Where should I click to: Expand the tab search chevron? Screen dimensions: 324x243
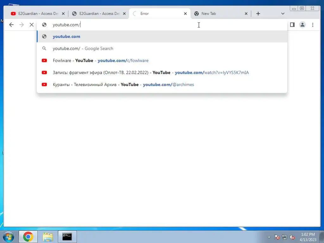(x=283, y=14)
